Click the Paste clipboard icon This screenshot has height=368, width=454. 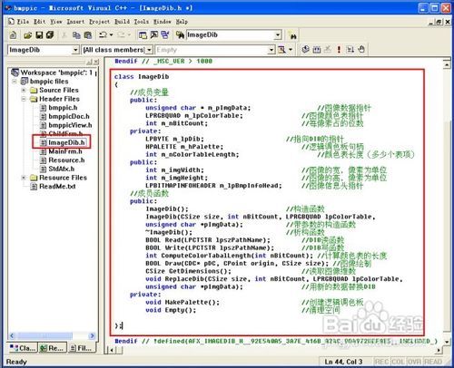point(87,35)
